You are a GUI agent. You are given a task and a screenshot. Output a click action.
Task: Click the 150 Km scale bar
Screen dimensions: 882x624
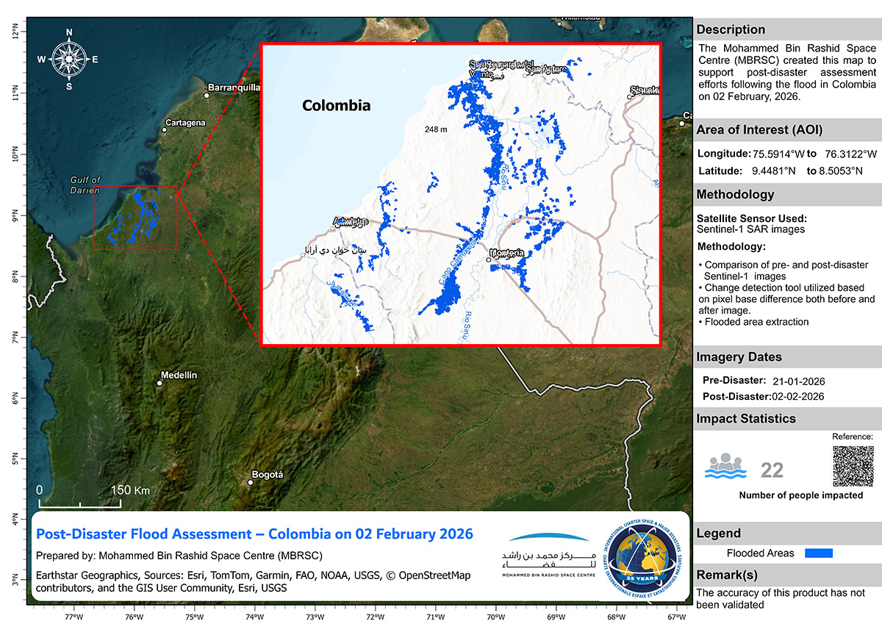click(79, 497)
